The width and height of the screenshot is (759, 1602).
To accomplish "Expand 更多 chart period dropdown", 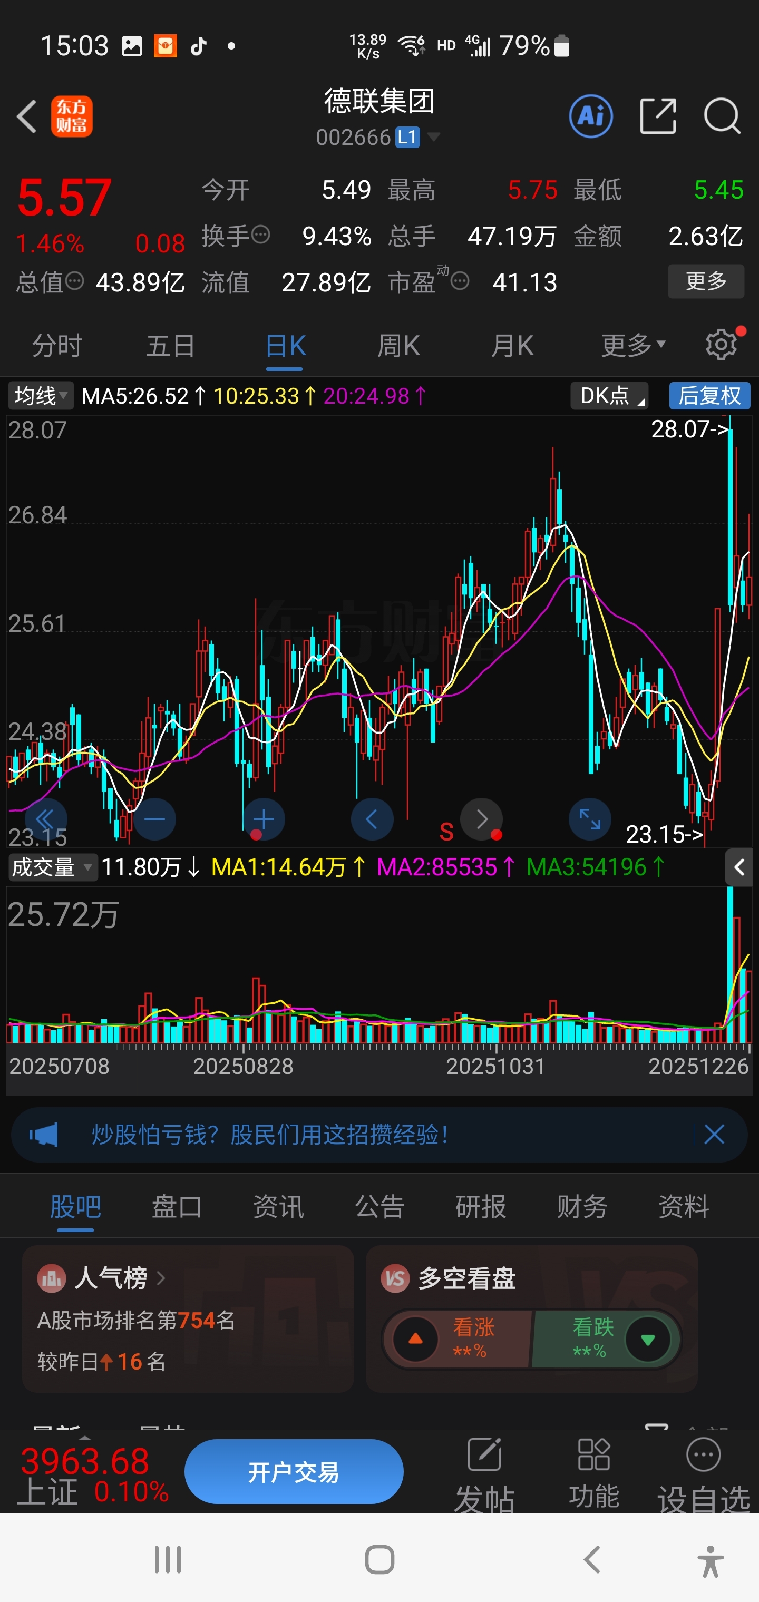I will [634, 345].
